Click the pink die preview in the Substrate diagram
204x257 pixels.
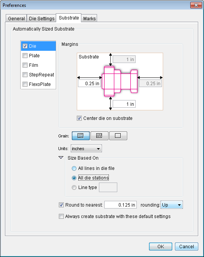point(120,81)
